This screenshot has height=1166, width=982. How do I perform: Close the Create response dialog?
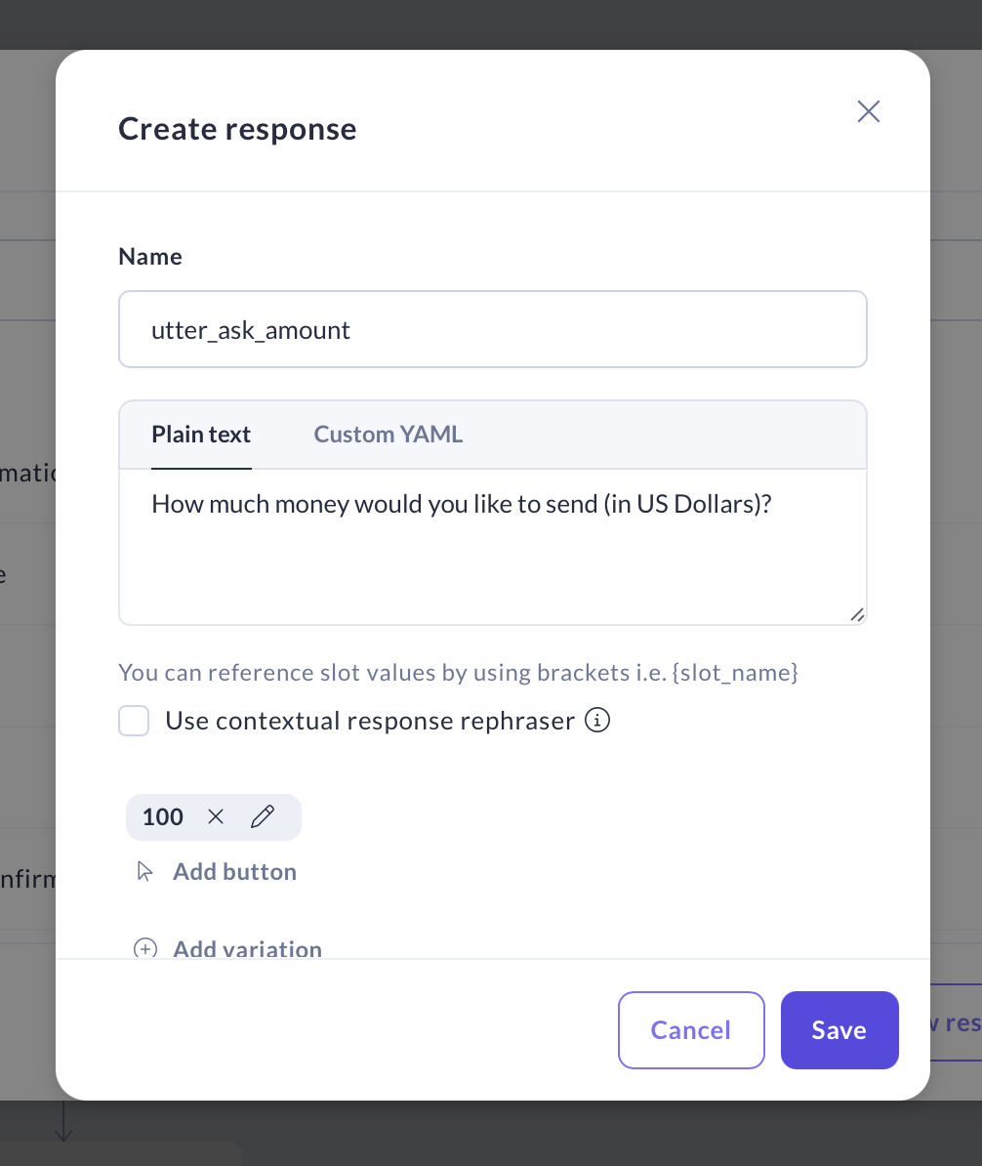[x=868, y=111]
